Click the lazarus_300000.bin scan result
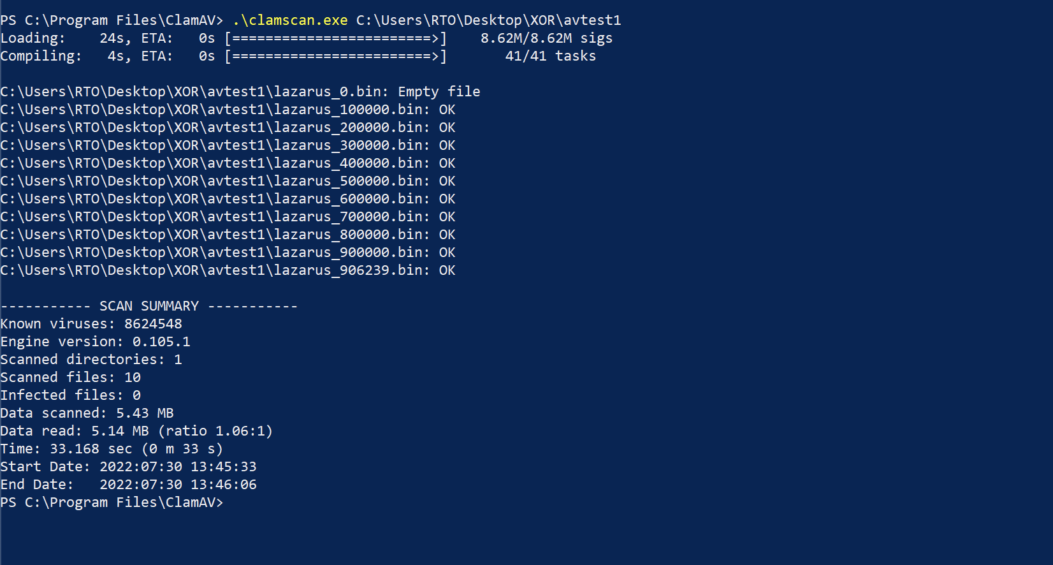Viewport: 1053px width, 565px height. tap(228, 145)
